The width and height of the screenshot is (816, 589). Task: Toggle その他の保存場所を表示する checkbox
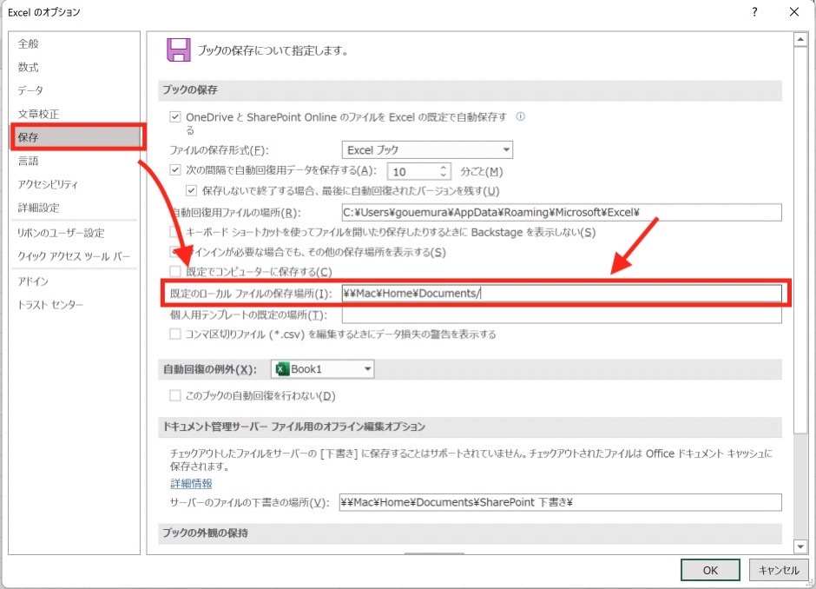pos(175,252)
